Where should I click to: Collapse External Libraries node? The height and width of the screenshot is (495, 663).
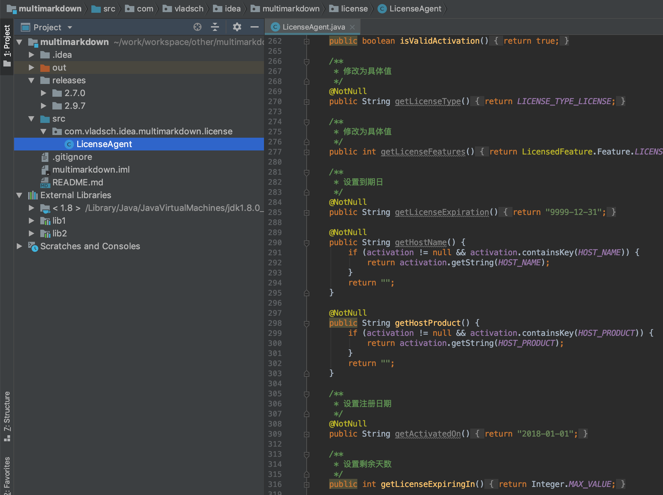(19, 195)
